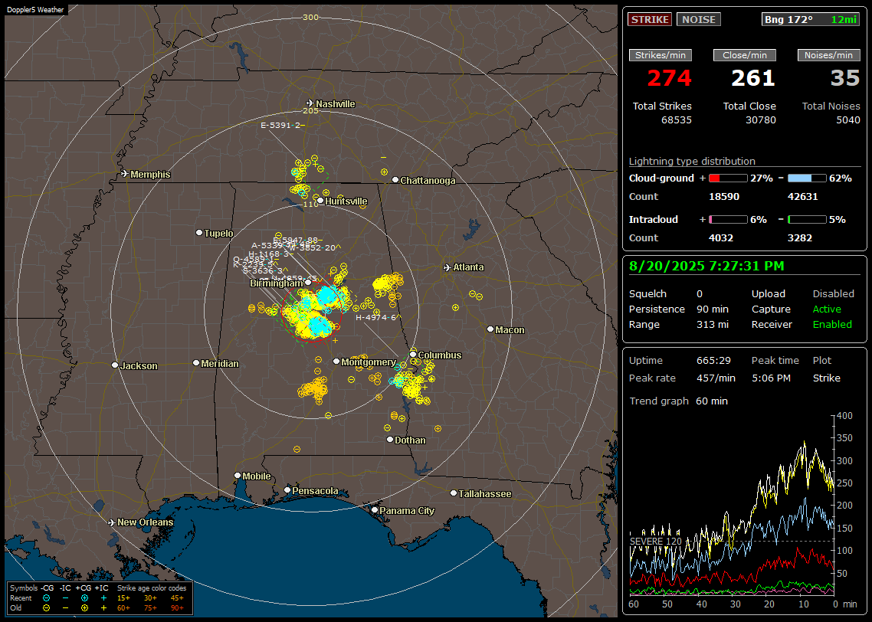Click the Peak rate value 457/min
The width and height of the screenshot is (872, 622).
click(716, 378)
